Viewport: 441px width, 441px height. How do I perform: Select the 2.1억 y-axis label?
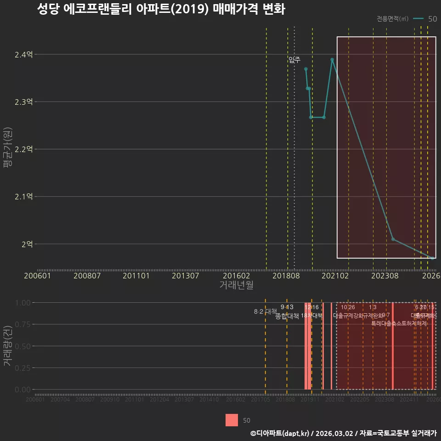point(23,197)
